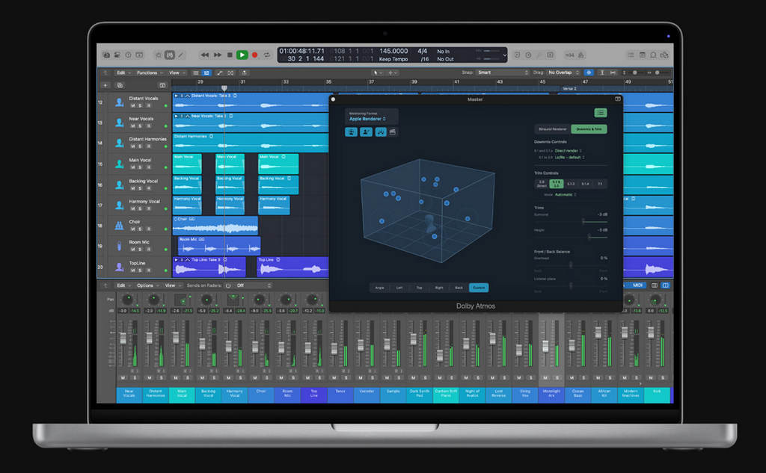Open the Loop Browser
This screenshot has height=473, width=766.
(653, 55)
